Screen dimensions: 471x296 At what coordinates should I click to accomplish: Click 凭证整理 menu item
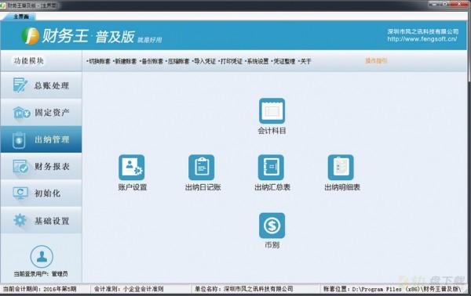(x=283, y=61)
